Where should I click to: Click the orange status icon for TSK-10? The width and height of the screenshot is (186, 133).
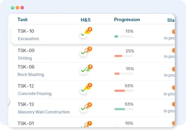(x=173, y=31)
